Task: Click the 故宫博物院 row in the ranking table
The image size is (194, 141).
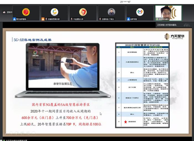Action: pyautogui.click(x=142, y=52)
